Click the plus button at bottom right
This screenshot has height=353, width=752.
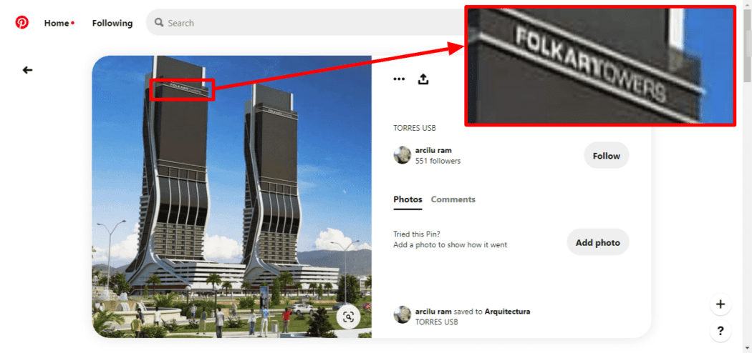click(x=720, y=304)
